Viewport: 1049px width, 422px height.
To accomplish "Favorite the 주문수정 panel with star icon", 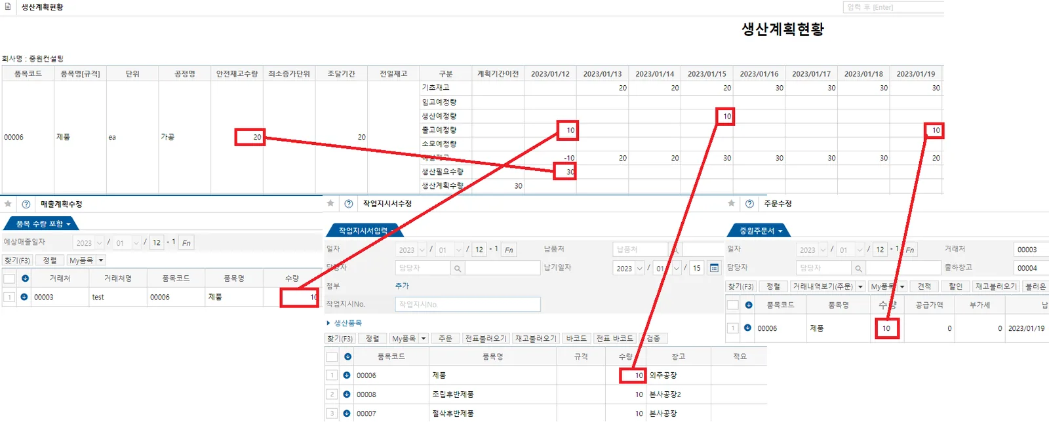I will point(731,203).
